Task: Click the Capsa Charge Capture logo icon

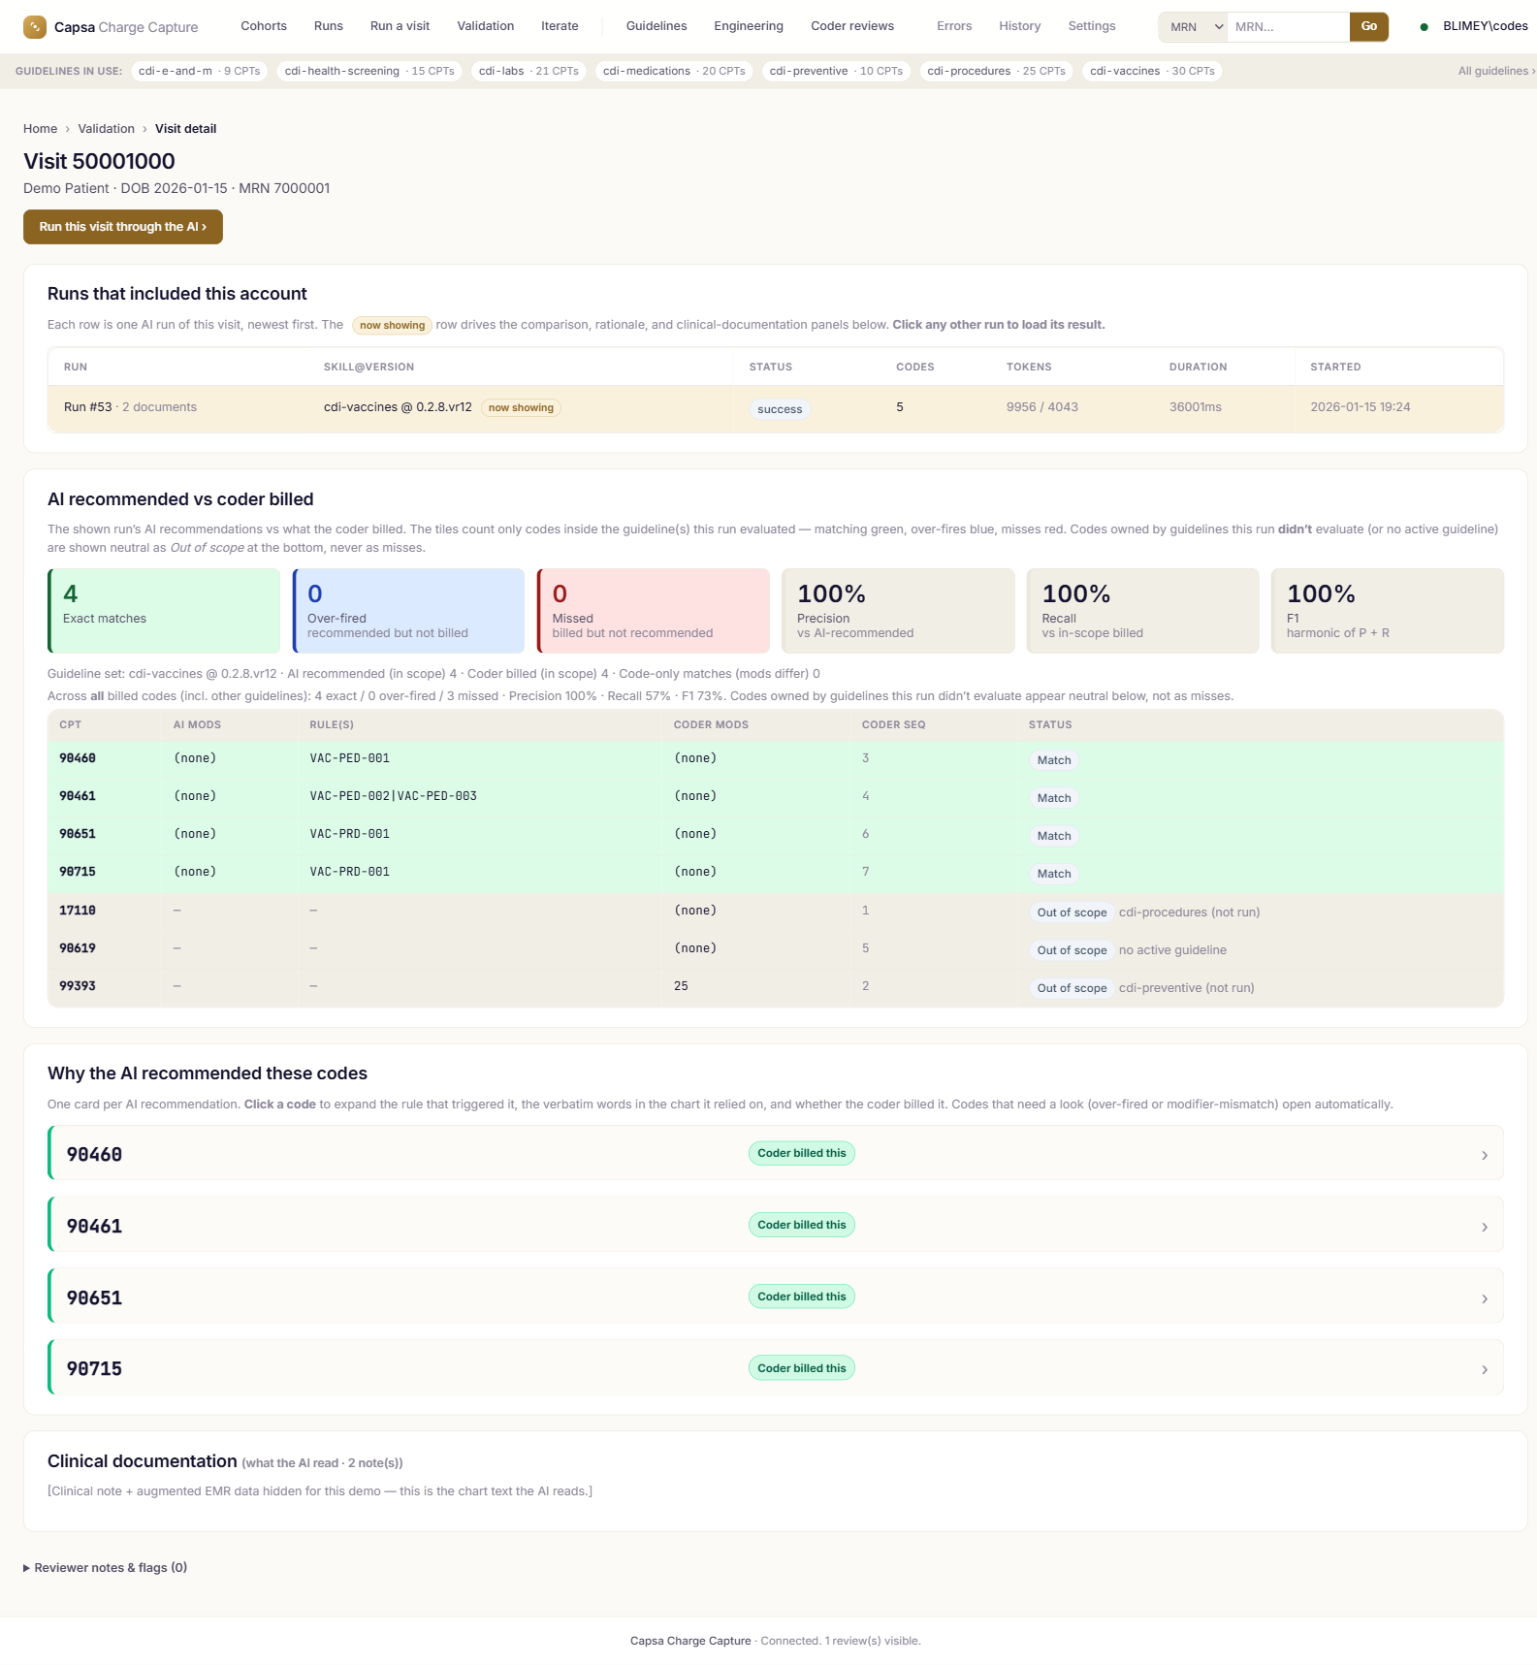Action: click(x=35, y=27)
